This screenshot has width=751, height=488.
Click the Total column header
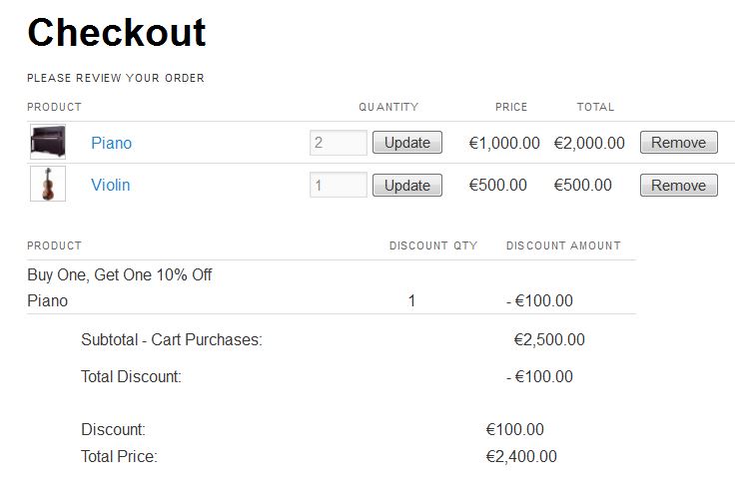(x=595, y=107)
